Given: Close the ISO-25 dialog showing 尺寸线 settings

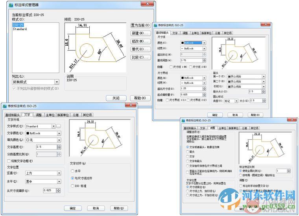Looking at the screenshot, I should [x=266, y=24].
